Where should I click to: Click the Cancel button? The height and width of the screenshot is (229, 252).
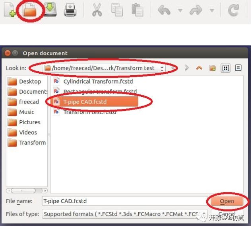[x=227, y=213]
